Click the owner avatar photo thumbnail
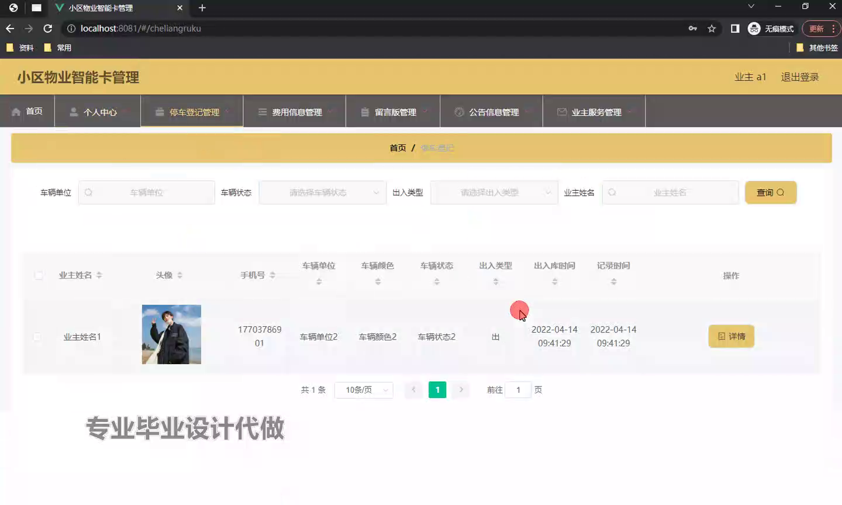Screen dimensions: 842x505 pyautogui.click(x=171, y=334)
